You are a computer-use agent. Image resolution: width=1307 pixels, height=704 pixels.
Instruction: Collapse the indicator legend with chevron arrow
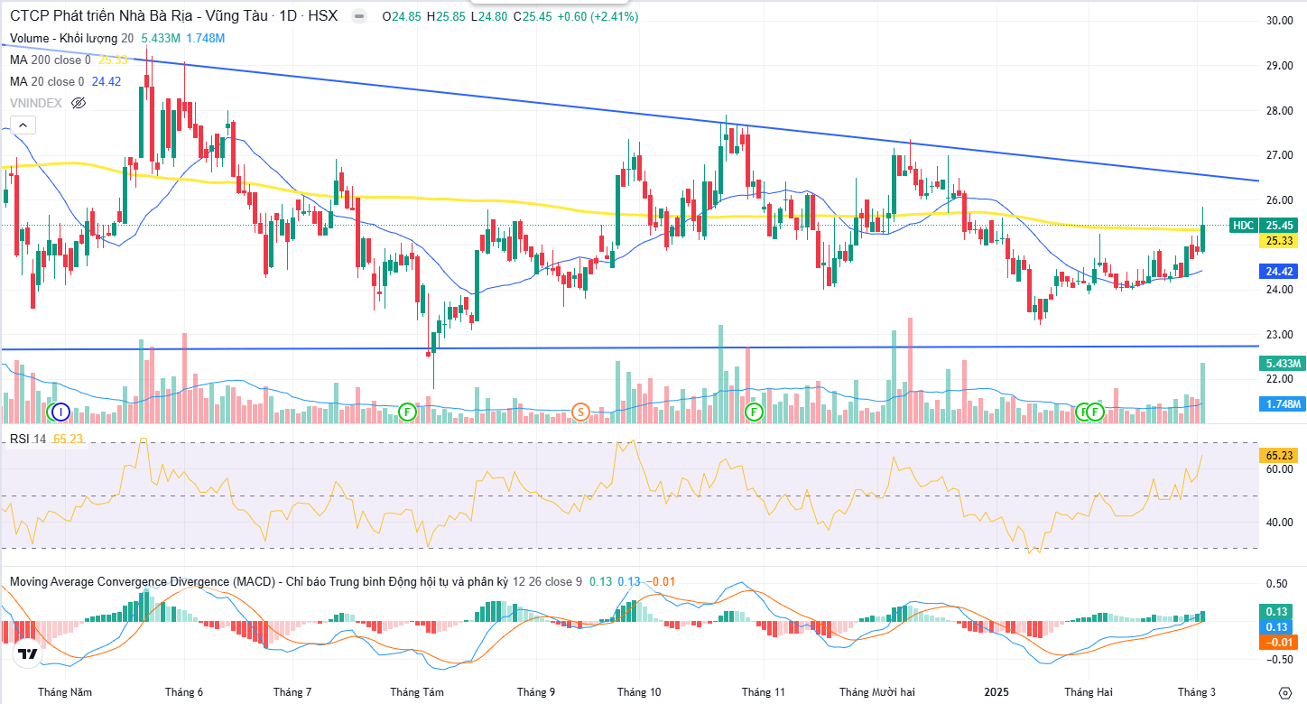click(23, 125)
